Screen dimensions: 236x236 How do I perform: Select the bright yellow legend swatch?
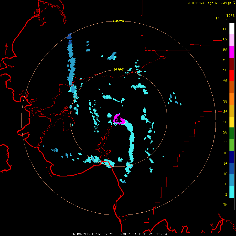tap(232, 122)
